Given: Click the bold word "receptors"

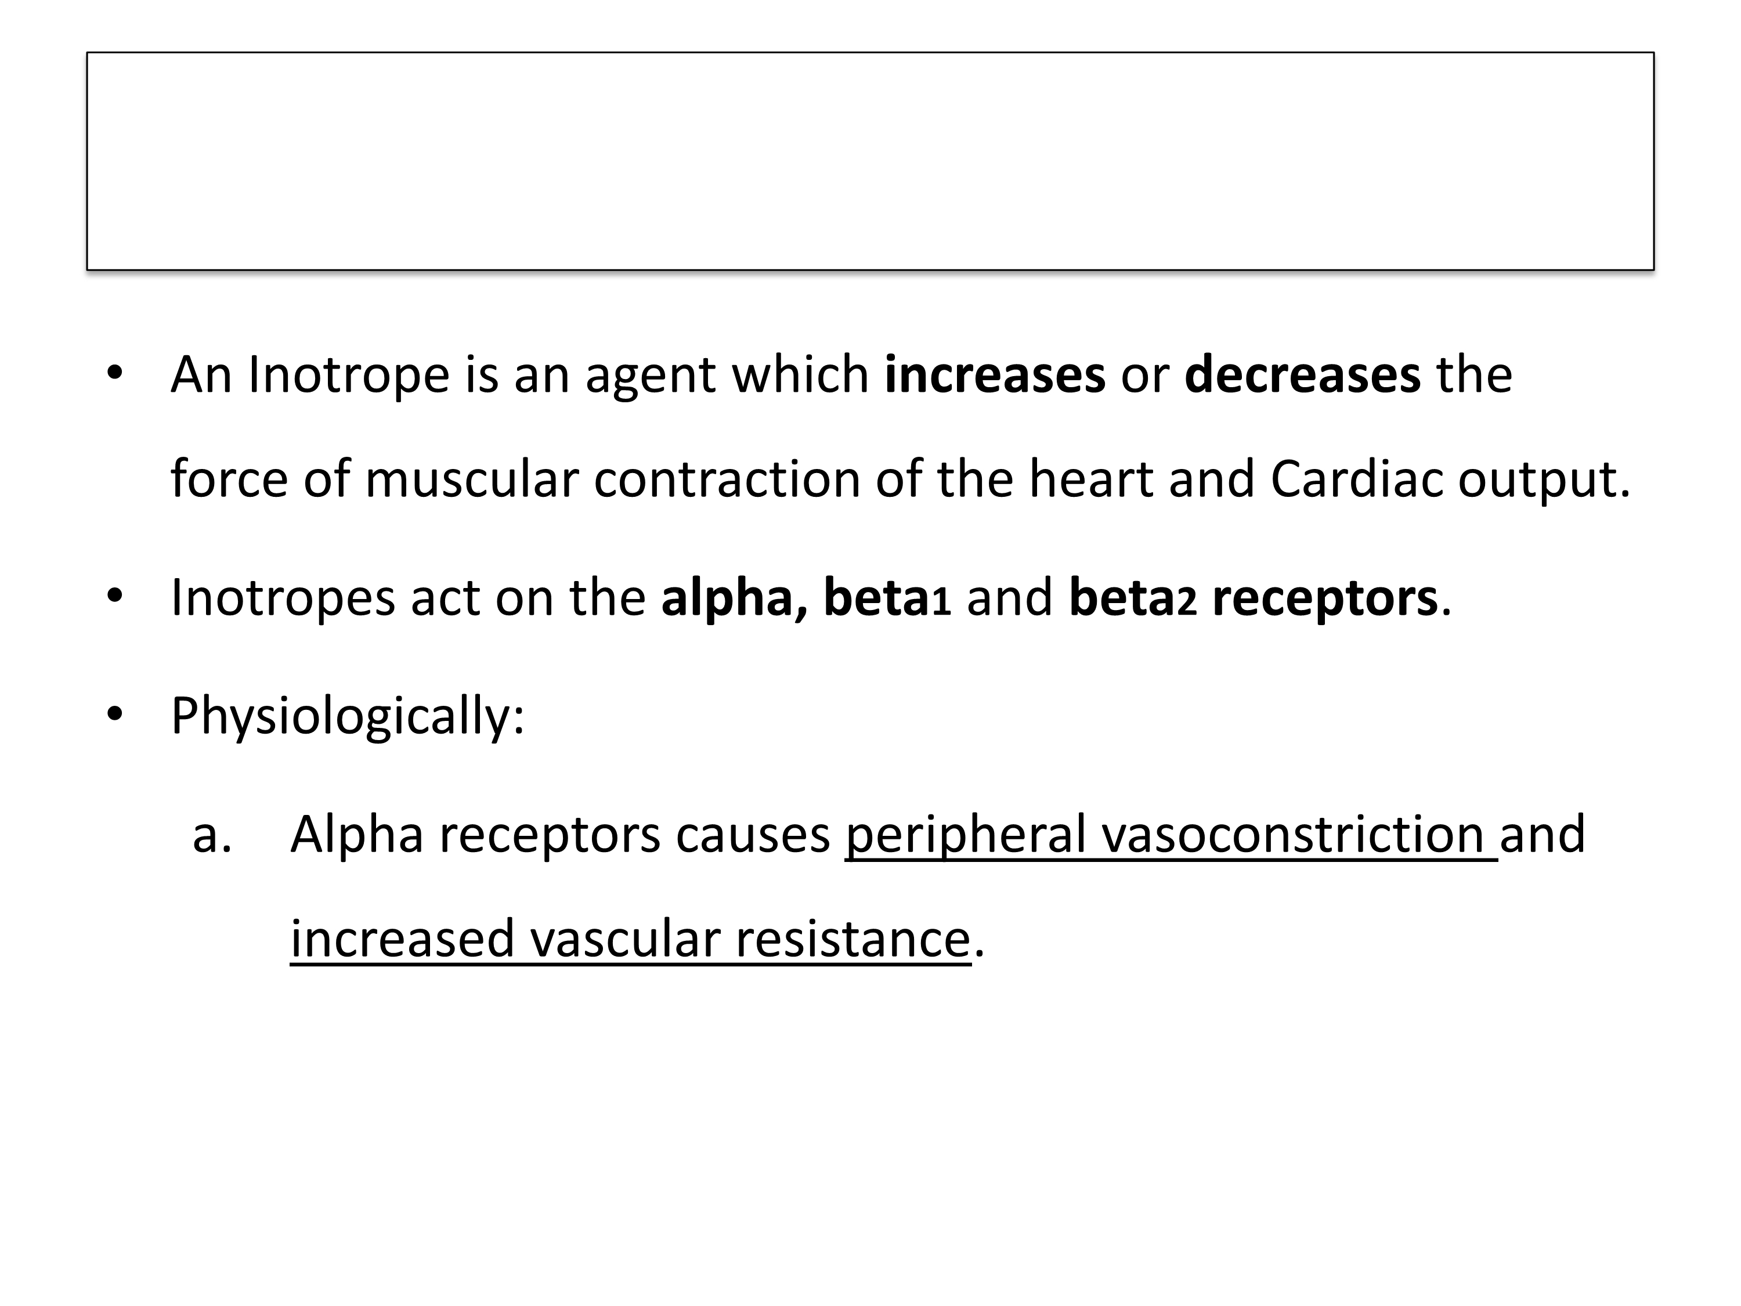Looking at the screenshot, I should [x=1325, y=597].
